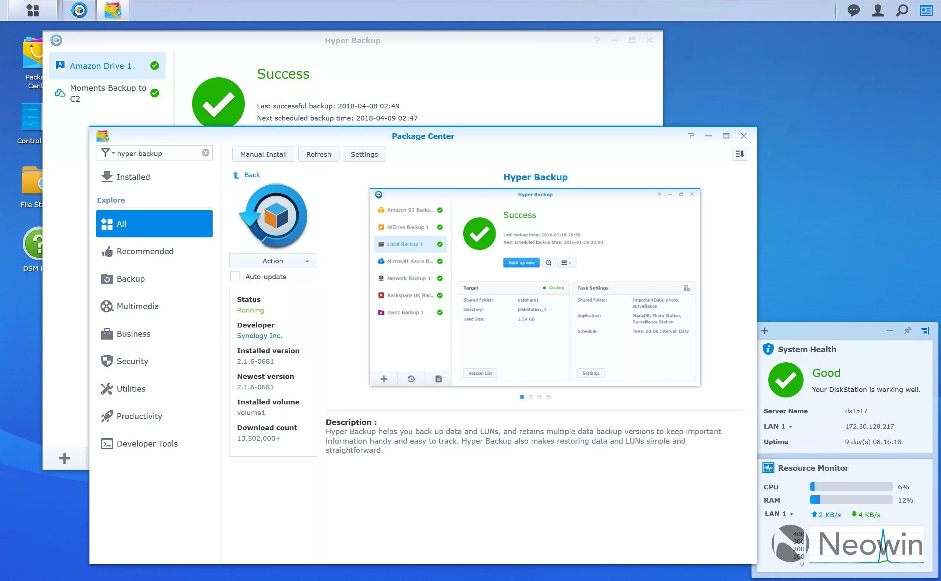
Task: Toggle the widgets panel icon in the top bar
Action: tap(926, 10)
